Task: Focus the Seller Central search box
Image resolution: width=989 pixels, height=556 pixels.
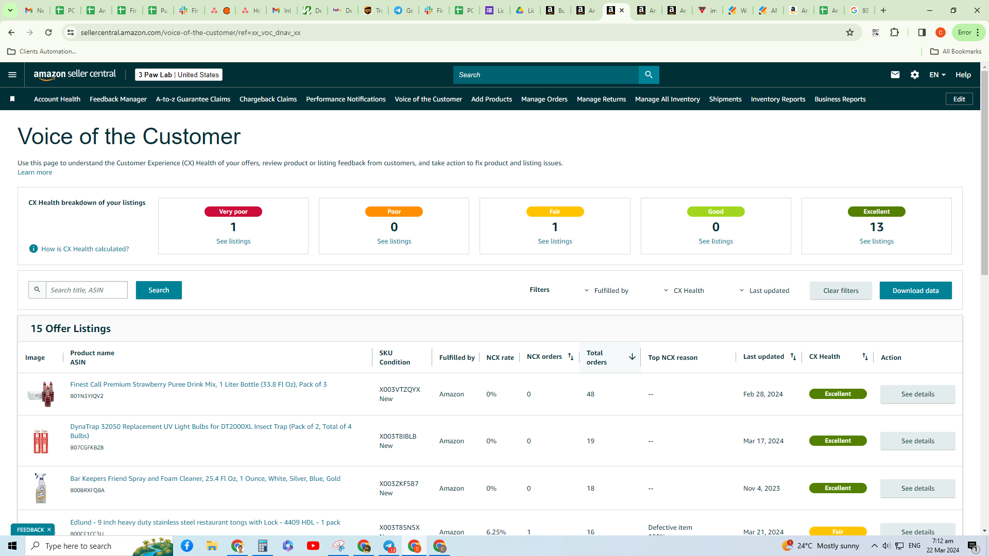Action: (x=546, y=75)
